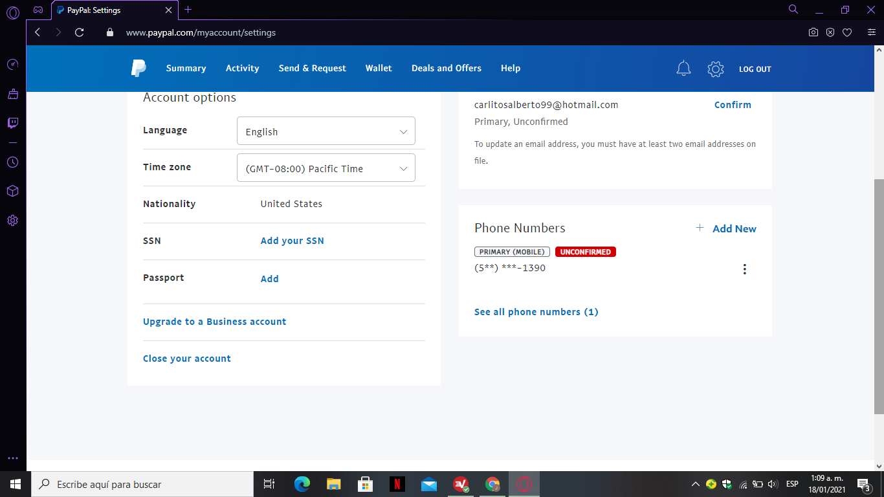Switch to the Wallet tab
Image resolution: width=884 pixels, height=497 pixels.
(x=379, y=68)
